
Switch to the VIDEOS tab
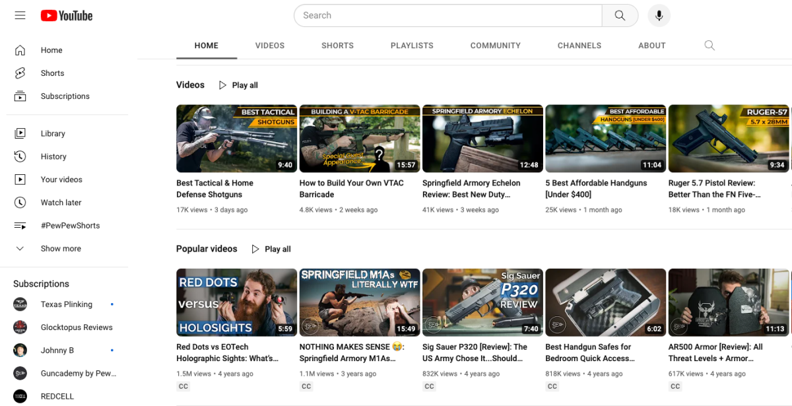270,46
